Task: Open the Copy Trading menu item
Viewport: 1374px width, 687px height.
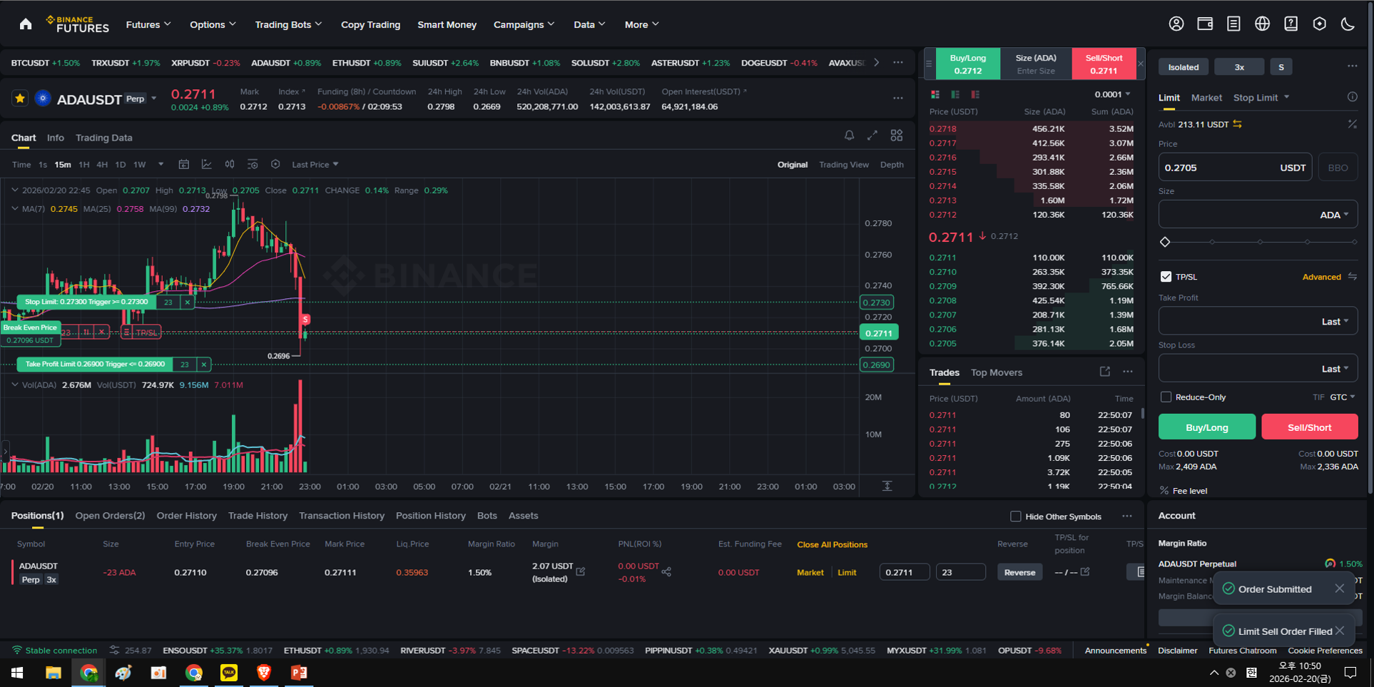Action: pos(370,24)
